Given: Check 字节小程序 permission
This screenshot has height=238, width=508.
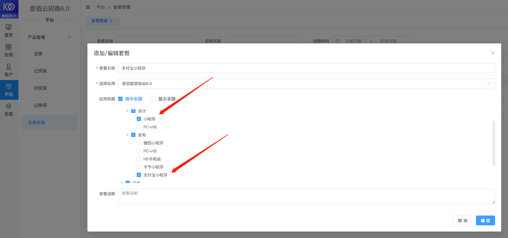Looking at the screenshot, I should [x=139, y=167].
